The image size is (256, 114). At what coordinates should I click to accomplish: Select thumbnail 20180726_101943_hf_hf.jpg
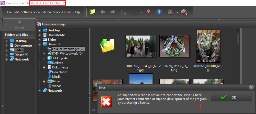141,46
